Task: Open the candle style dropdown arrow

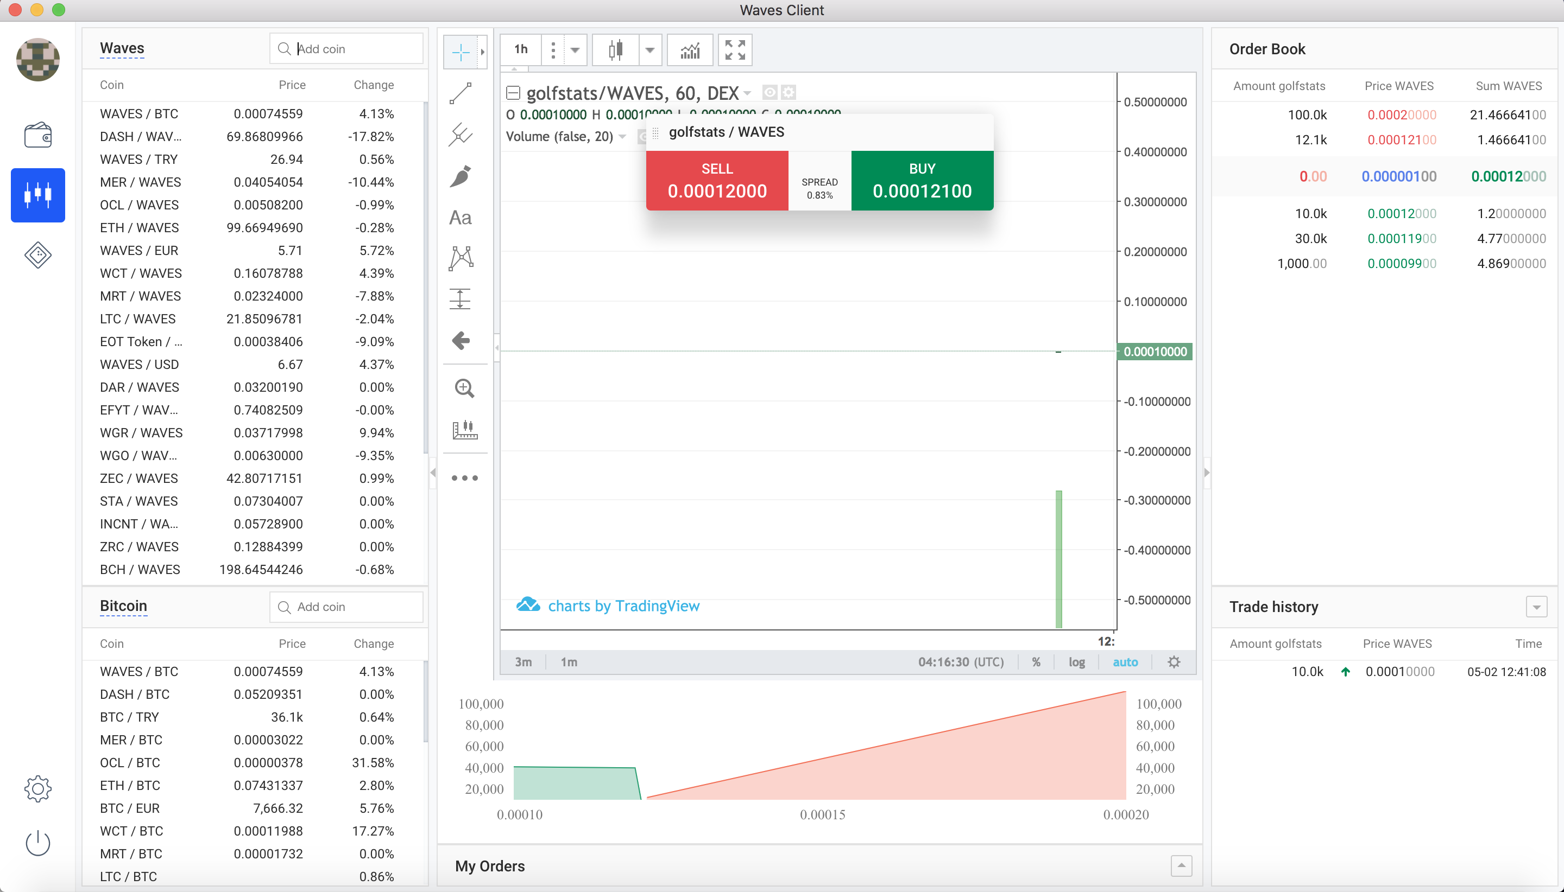Action: click(x=650, y=49)
